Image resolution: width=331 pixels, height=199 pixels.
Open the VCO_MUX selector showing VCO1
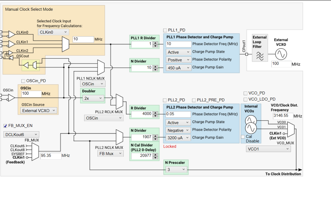pyautogui.click(x=268, y=149)
